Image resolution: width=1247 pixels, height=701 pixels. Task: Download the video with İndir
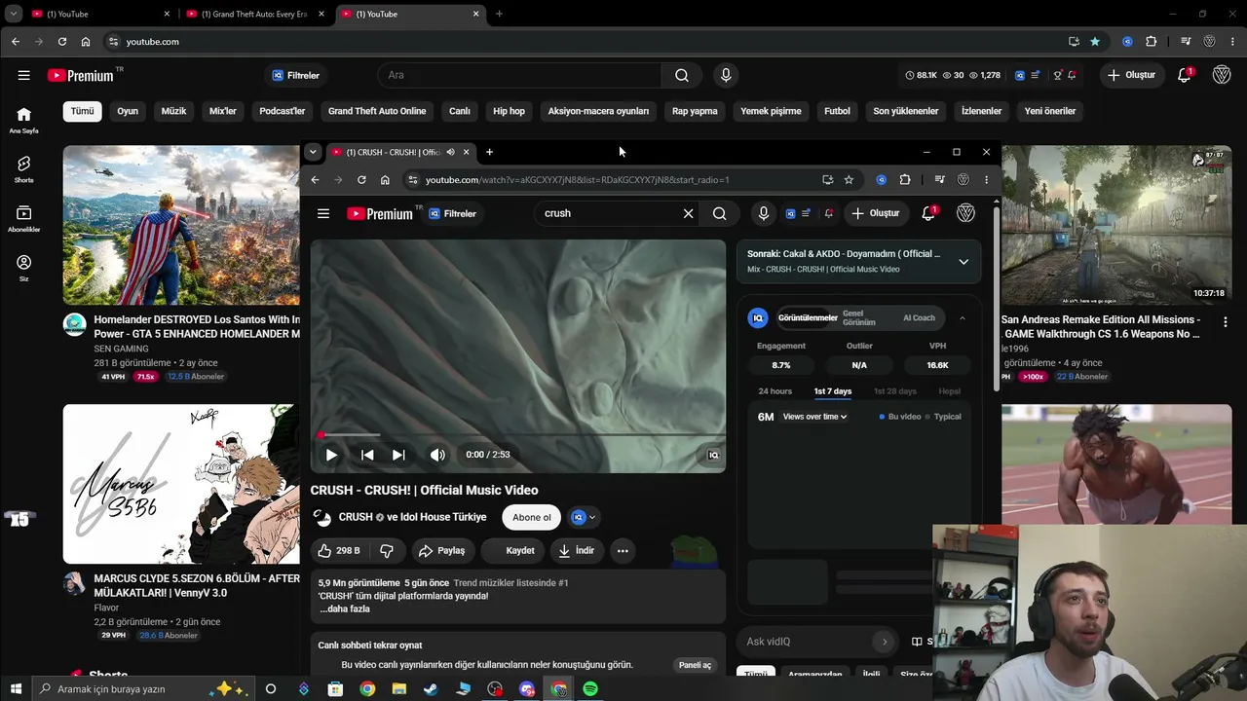pos(576,551)
